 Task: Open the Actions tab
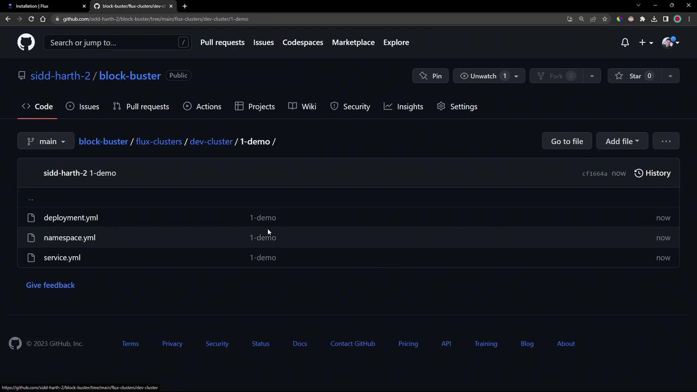(x=202, y=107)
